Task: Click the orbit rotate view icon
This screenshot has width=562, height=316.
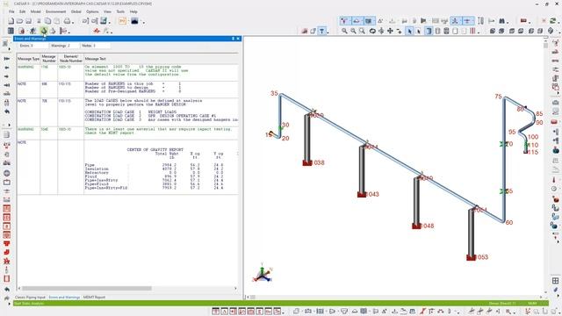Action: point(372,32)
